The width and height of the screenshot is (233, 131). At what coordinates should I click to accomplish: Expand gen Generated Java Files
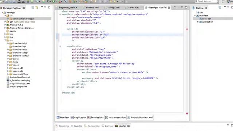tap(5, 22)
